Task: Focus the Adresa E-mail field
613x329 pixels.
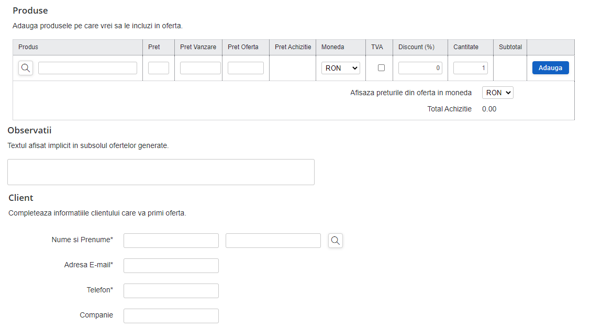Action: pos(171,266)
